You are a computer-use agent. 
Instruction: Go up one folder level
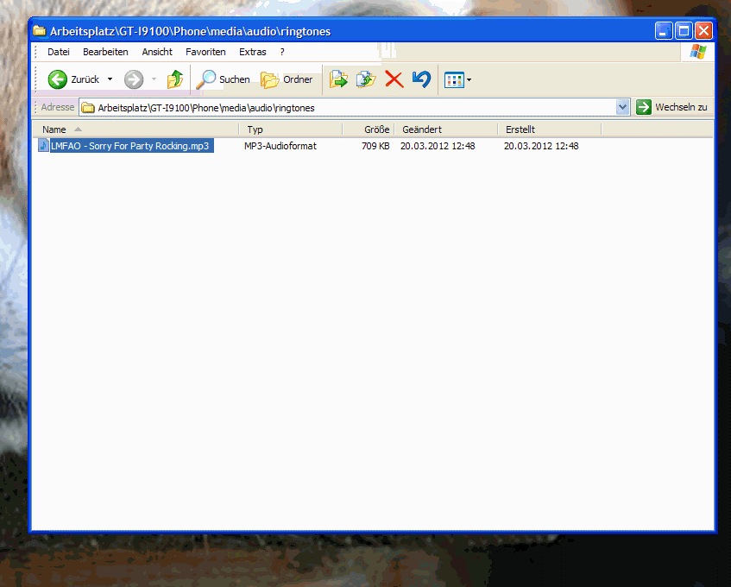[x=175, y=79]
